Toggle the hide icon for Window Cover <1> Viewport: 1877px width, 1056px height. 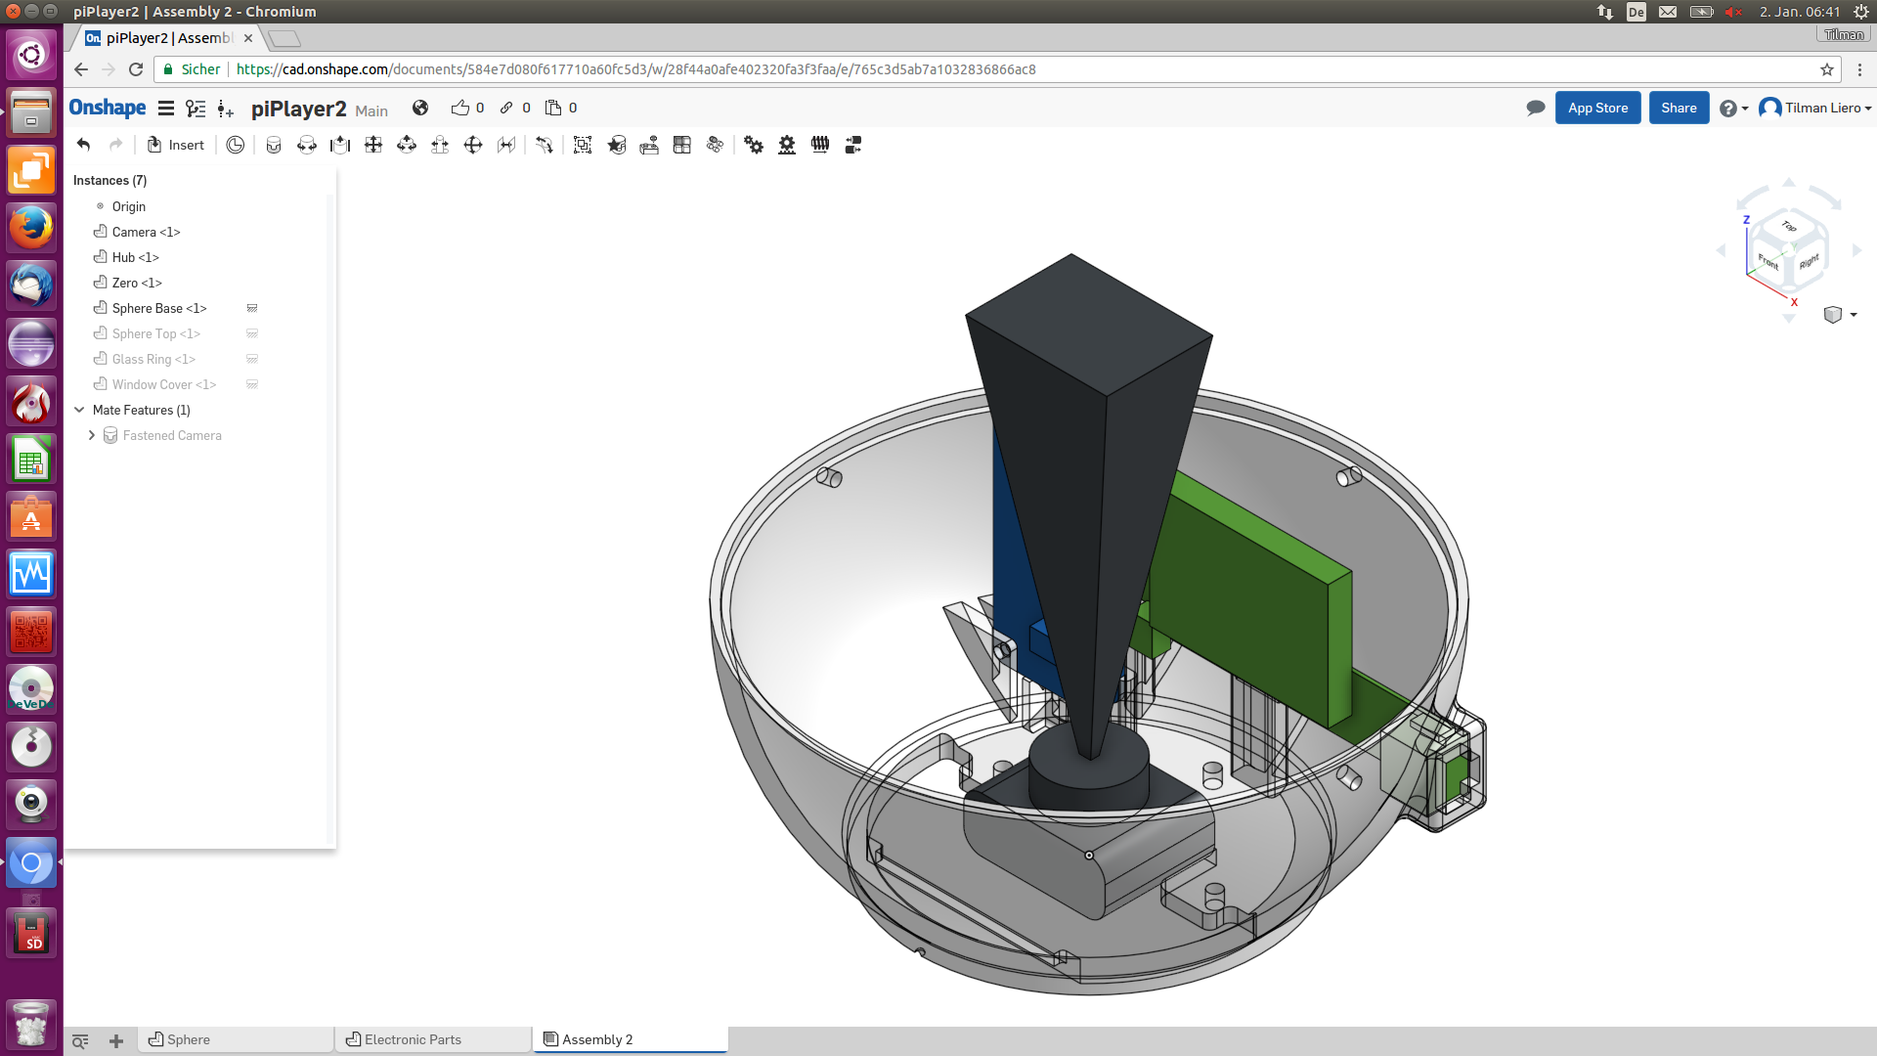click(x=252, y=384)
